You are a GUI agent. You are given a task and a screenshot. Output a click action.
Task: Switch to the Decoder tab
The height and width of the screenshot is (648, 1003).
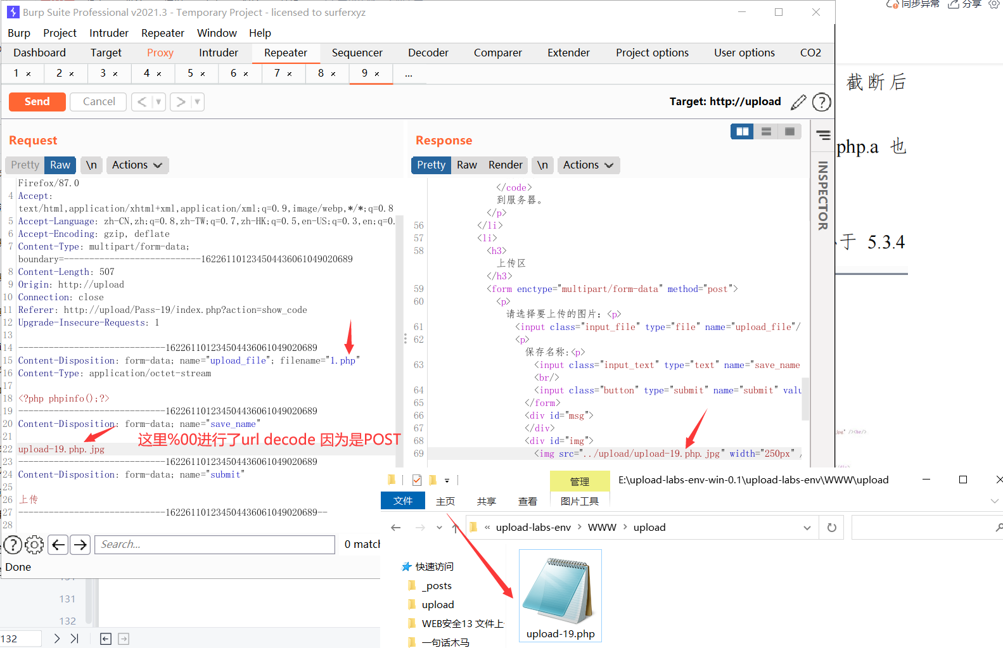[428, 53]
